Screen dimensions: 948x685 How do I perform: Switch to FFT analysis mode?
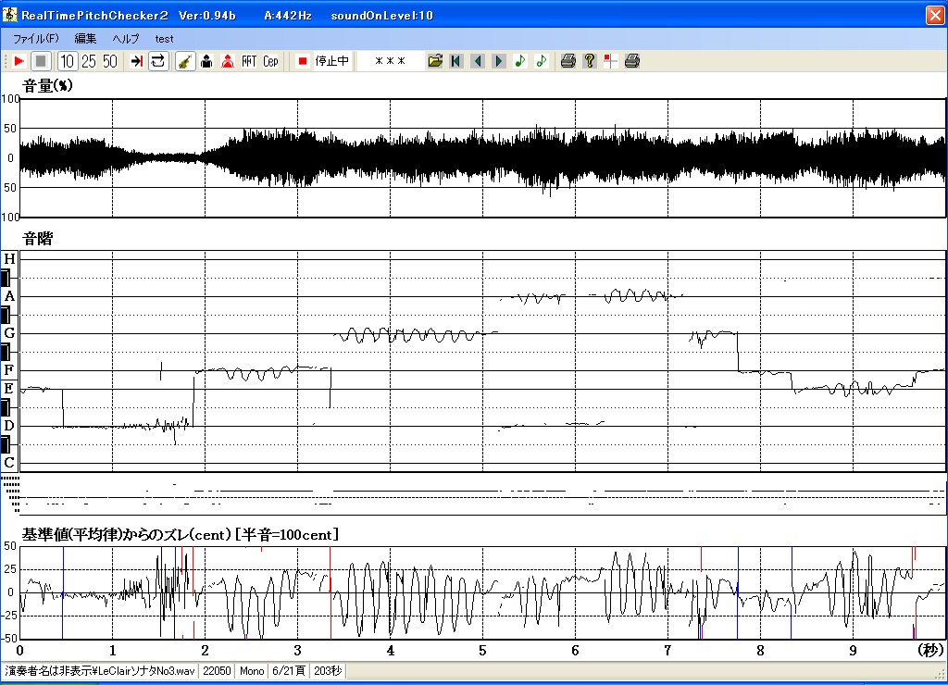pos(249,61)
